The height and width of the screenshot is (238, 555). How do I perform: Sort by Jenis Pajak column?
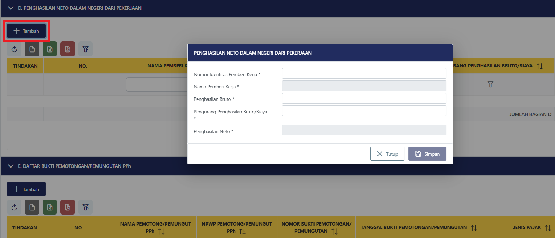point(548,228)
